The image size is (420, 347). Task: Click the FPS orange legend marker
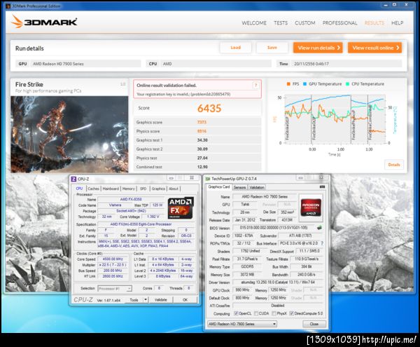(288, 84)
